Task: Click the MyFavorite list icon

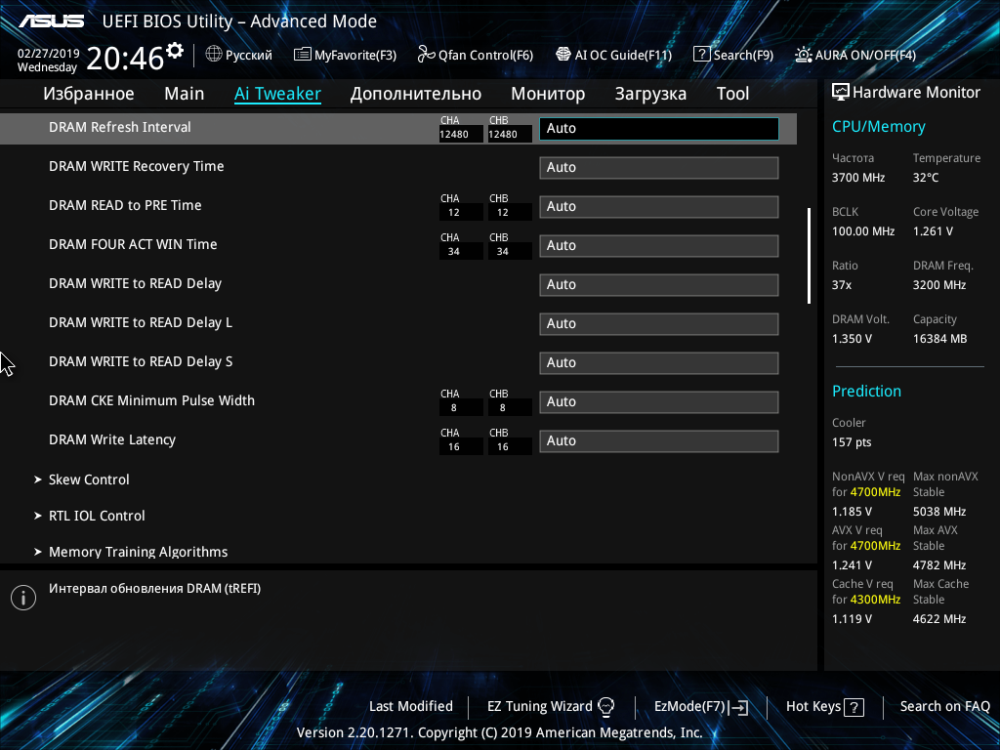Action: pyautogui.click(x=303, y=55)
